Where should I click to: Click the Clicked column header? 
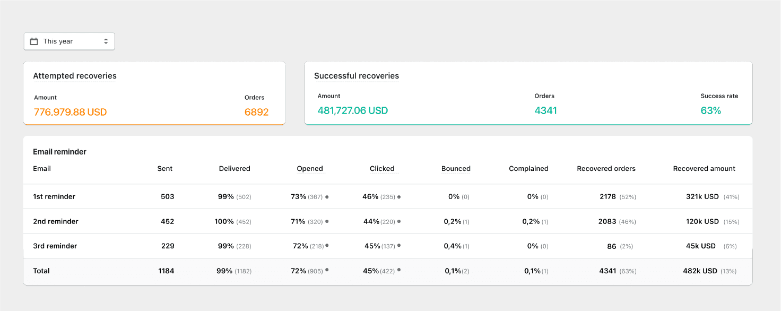pos(382,169)
